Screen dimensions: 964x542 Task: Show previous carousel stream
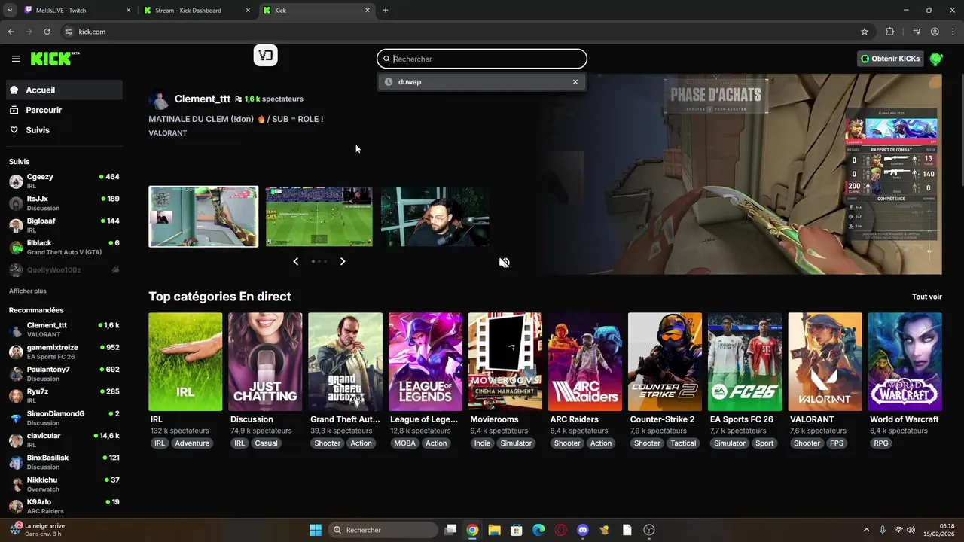[x=295, y=261]
